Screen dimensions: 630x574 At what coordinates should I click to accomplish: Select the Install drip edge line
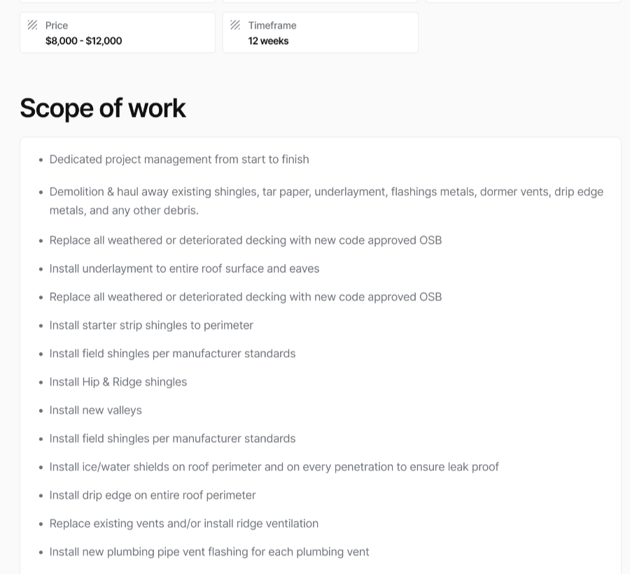click(x=153, y=495)
